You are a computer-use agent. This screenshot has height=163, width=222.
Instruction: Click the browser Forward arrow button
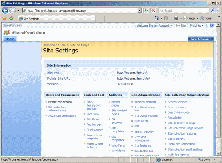point(12,11)
